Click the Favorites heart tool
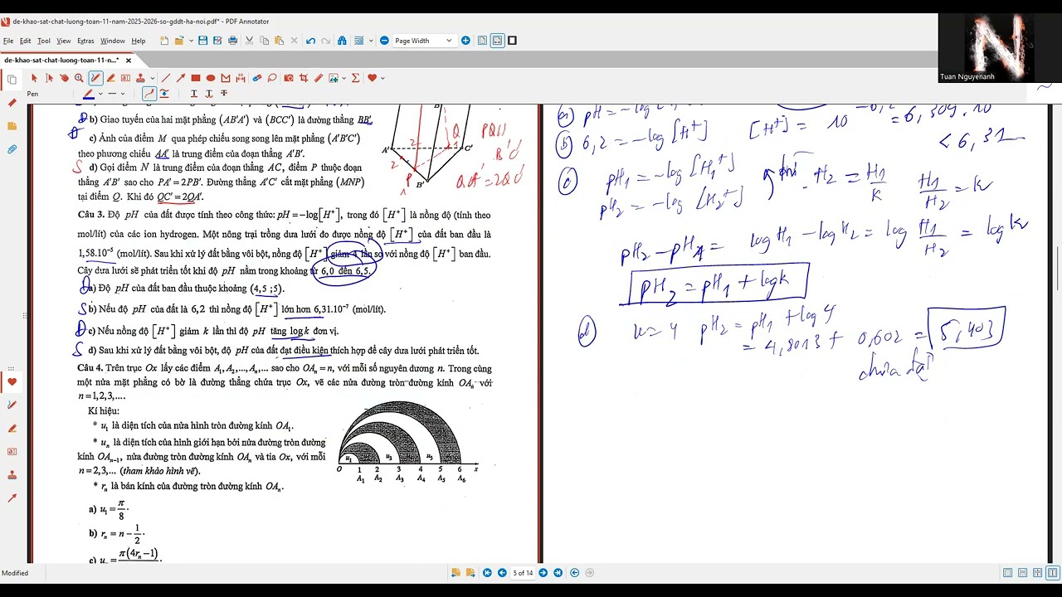The height and width of the screenshot is (597, 1062). [x=372, y=78]
